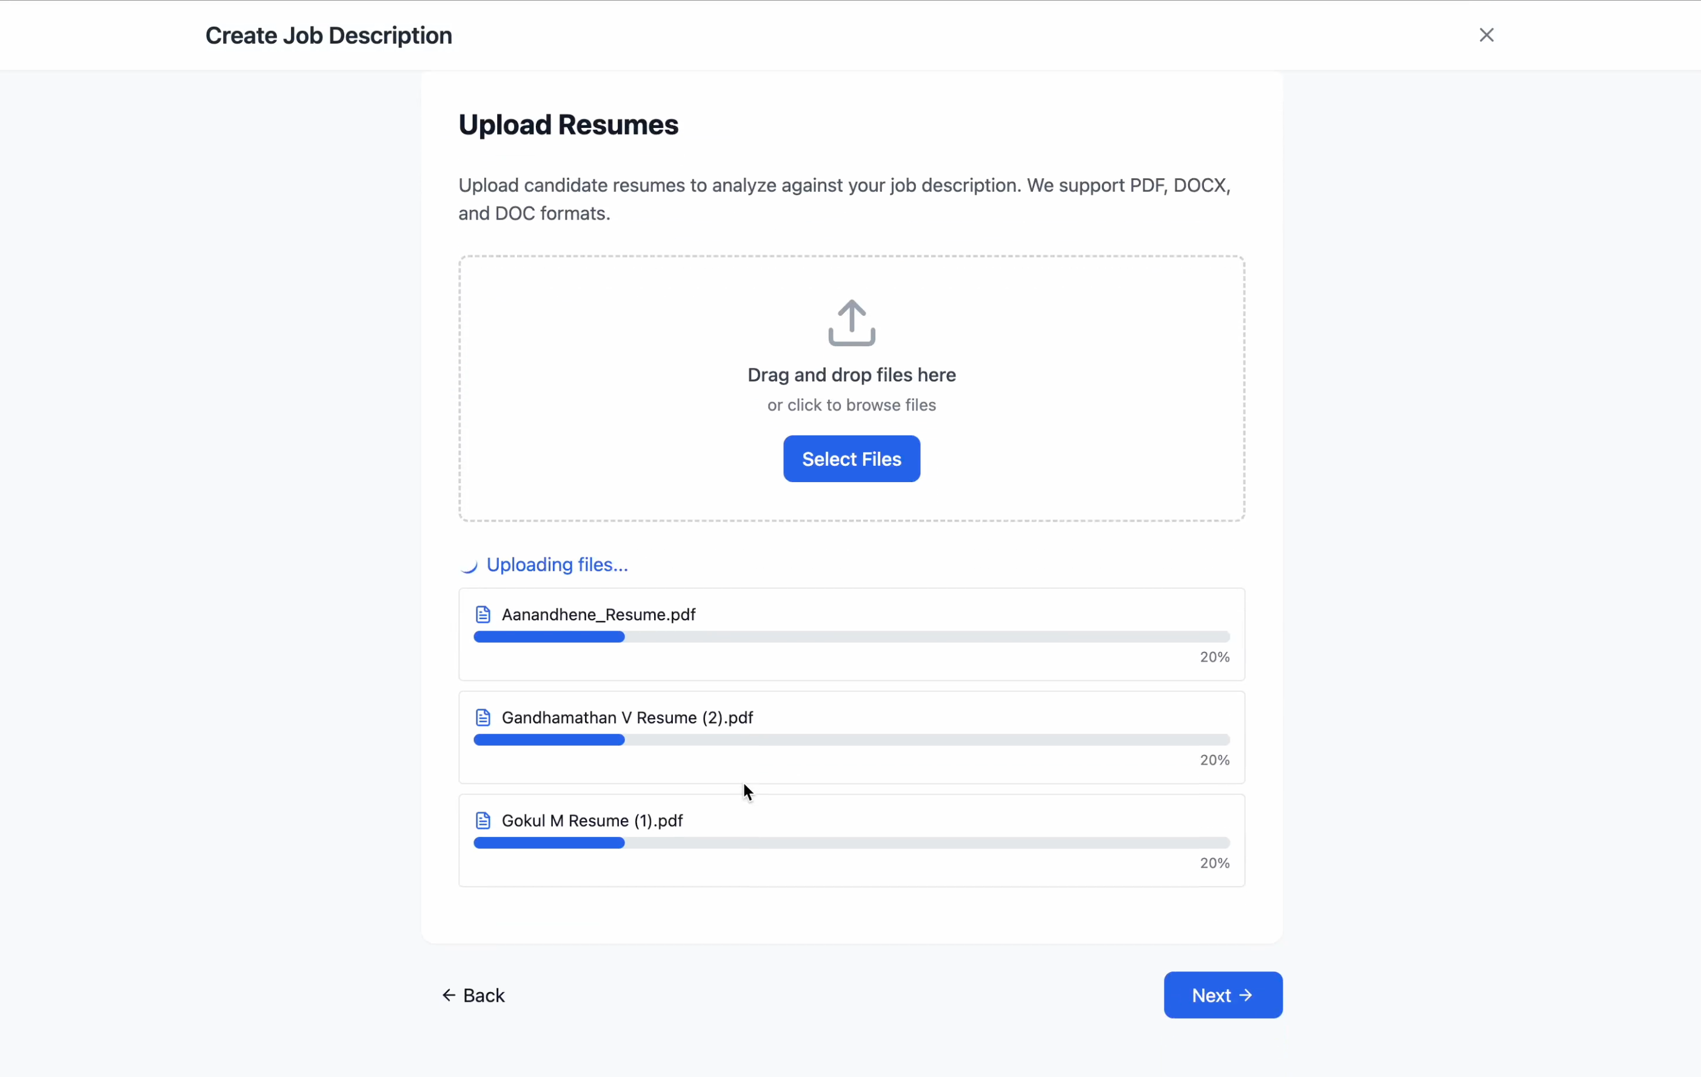The height and width of the screenshot is (1077, 1701).
Task: Click the Gokul M Resume file icon
Action: (x=483, y=820)
